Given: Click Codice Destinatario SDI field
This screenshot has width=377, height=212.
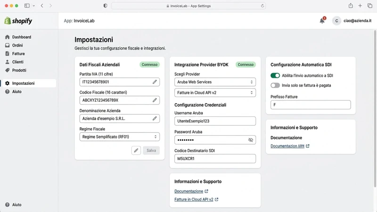Looking at the screenshot, I should 215,159.
